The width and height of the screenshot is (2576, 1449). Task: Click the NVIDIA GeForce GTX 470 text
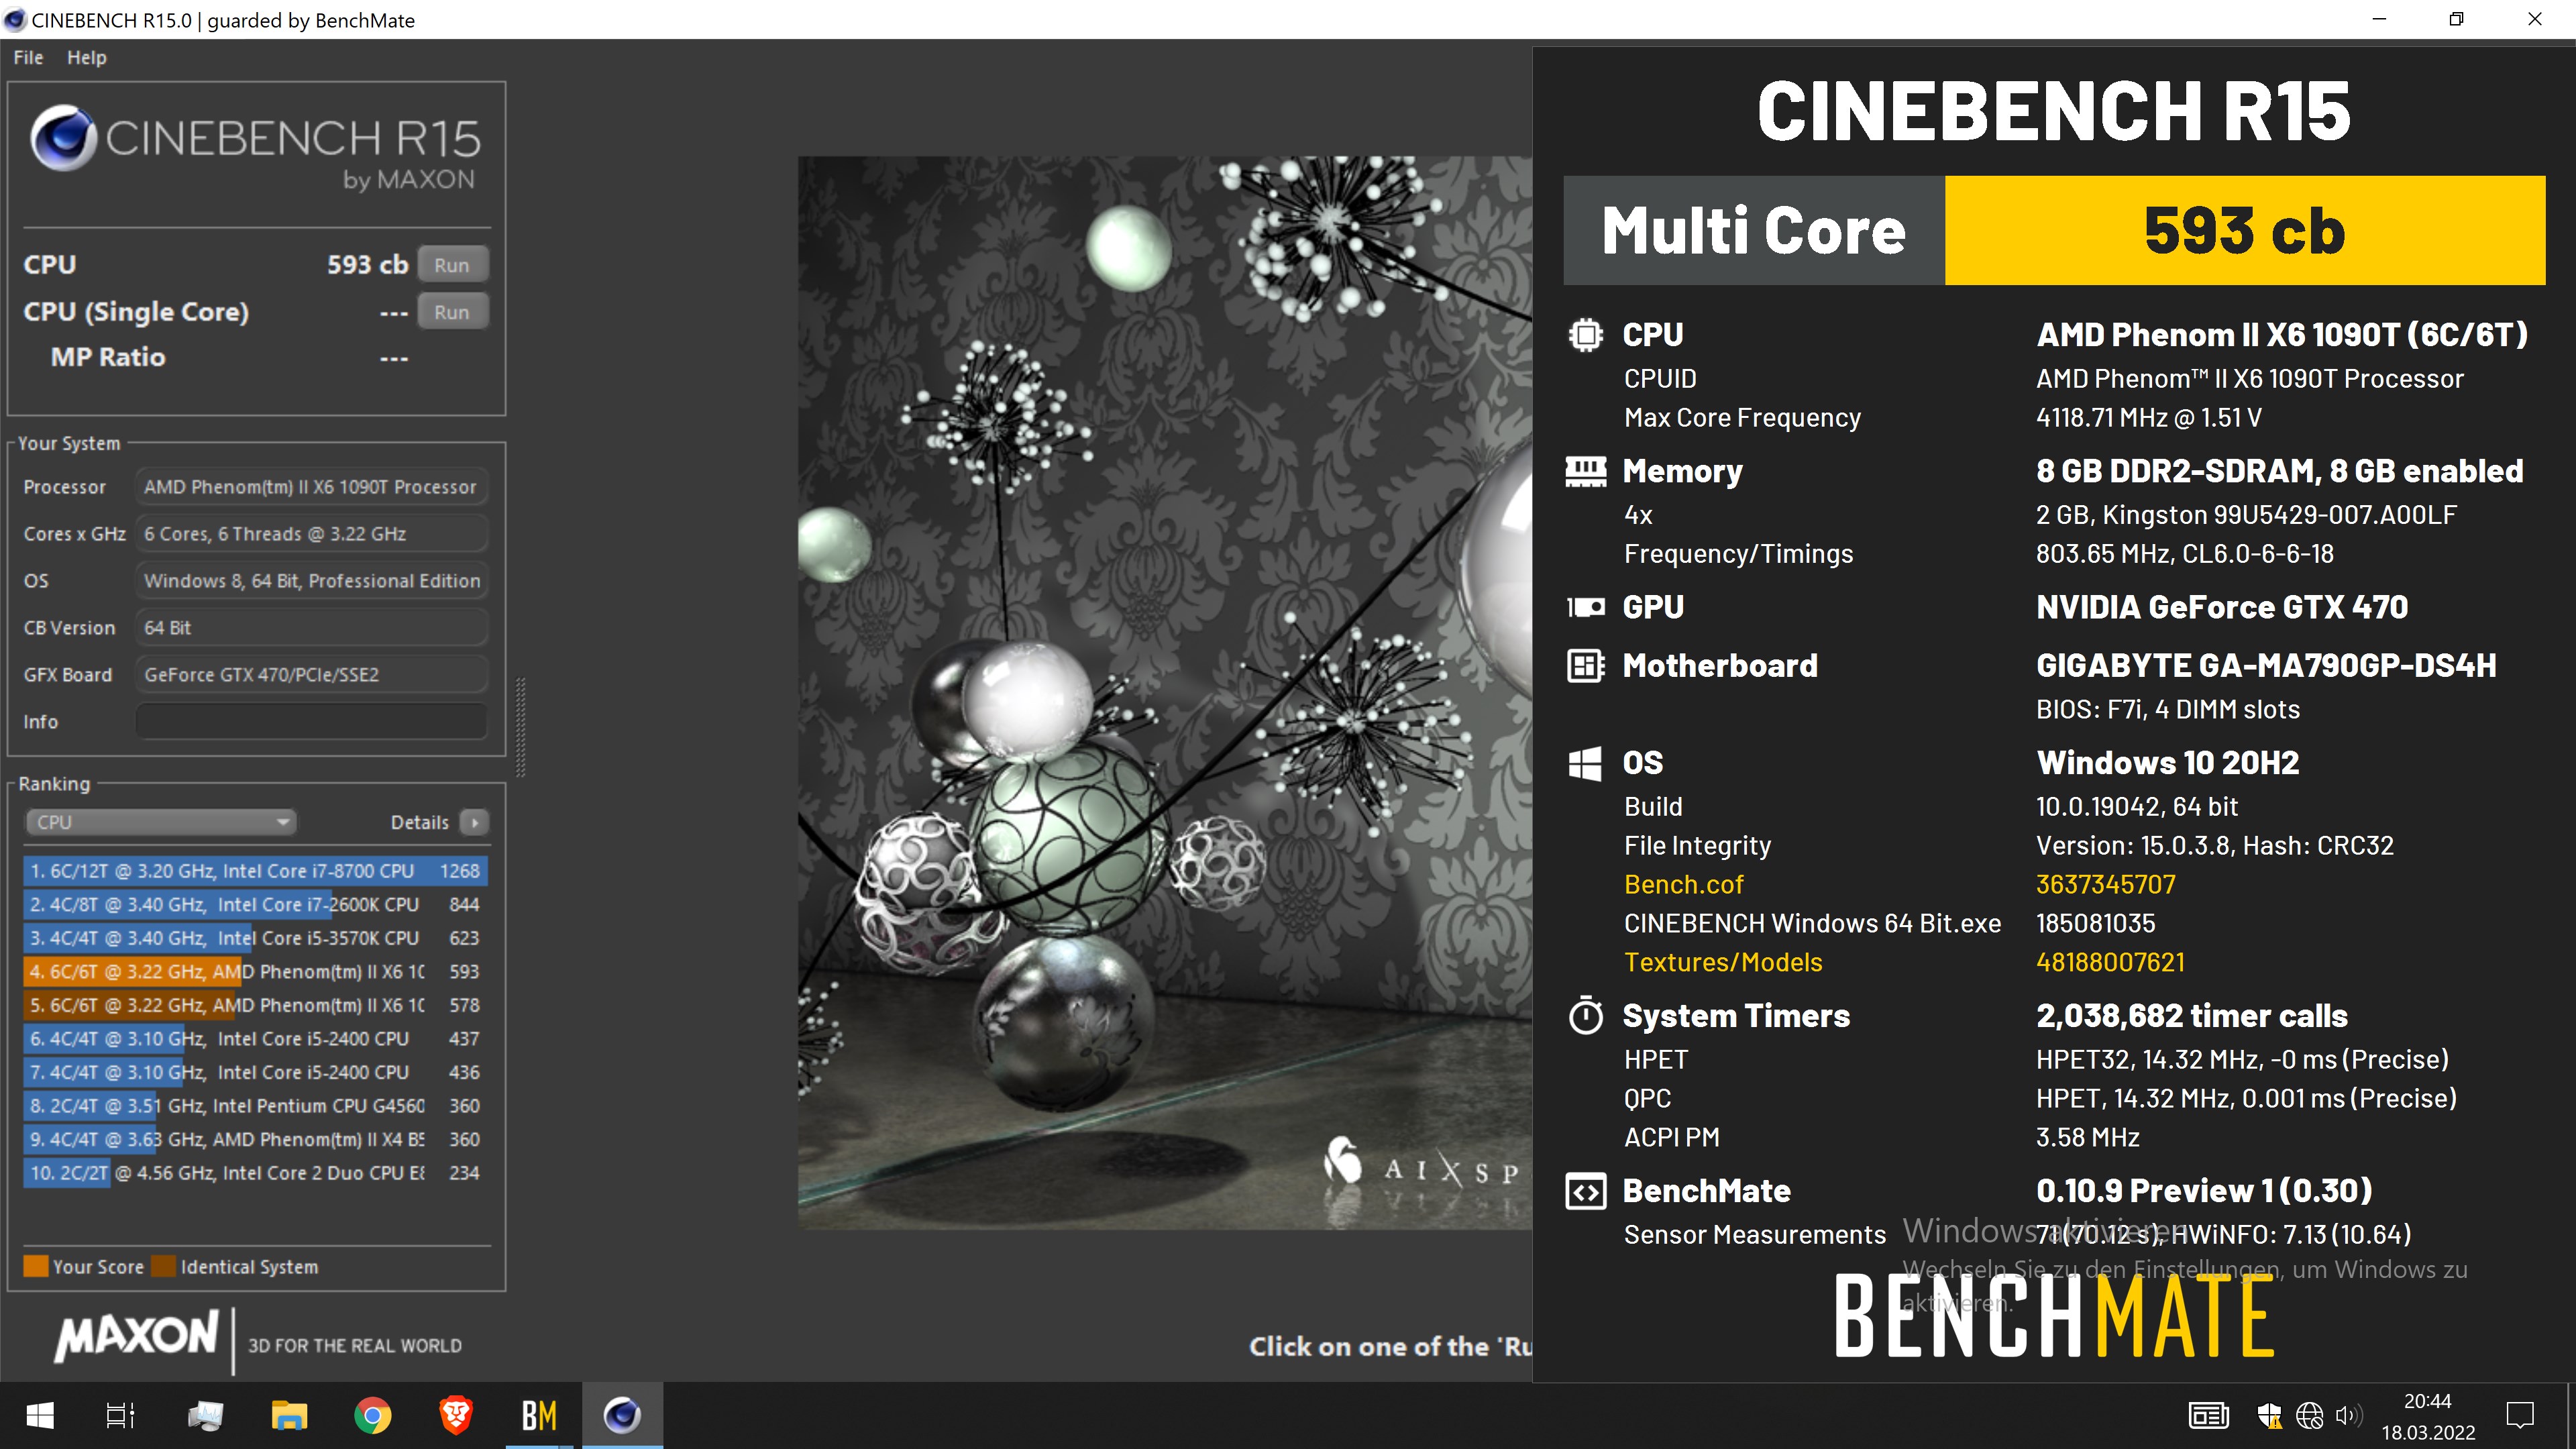coord(2222,607)
